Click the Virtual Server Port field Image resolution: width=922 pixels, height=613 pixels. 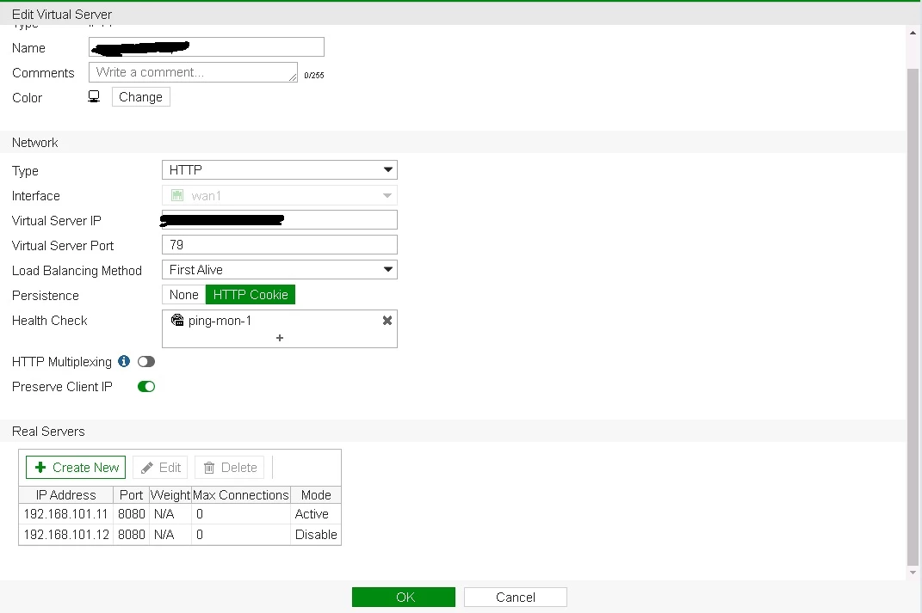[x=280, y=245]
